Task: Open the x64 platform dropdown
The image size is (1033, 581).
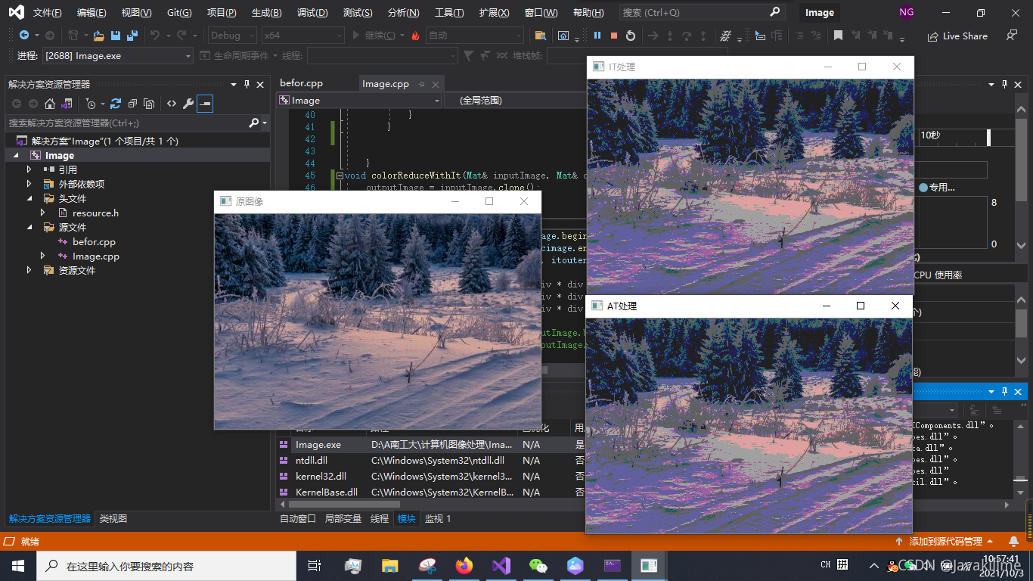Action: pyautogui.click(x=302, y=36)
